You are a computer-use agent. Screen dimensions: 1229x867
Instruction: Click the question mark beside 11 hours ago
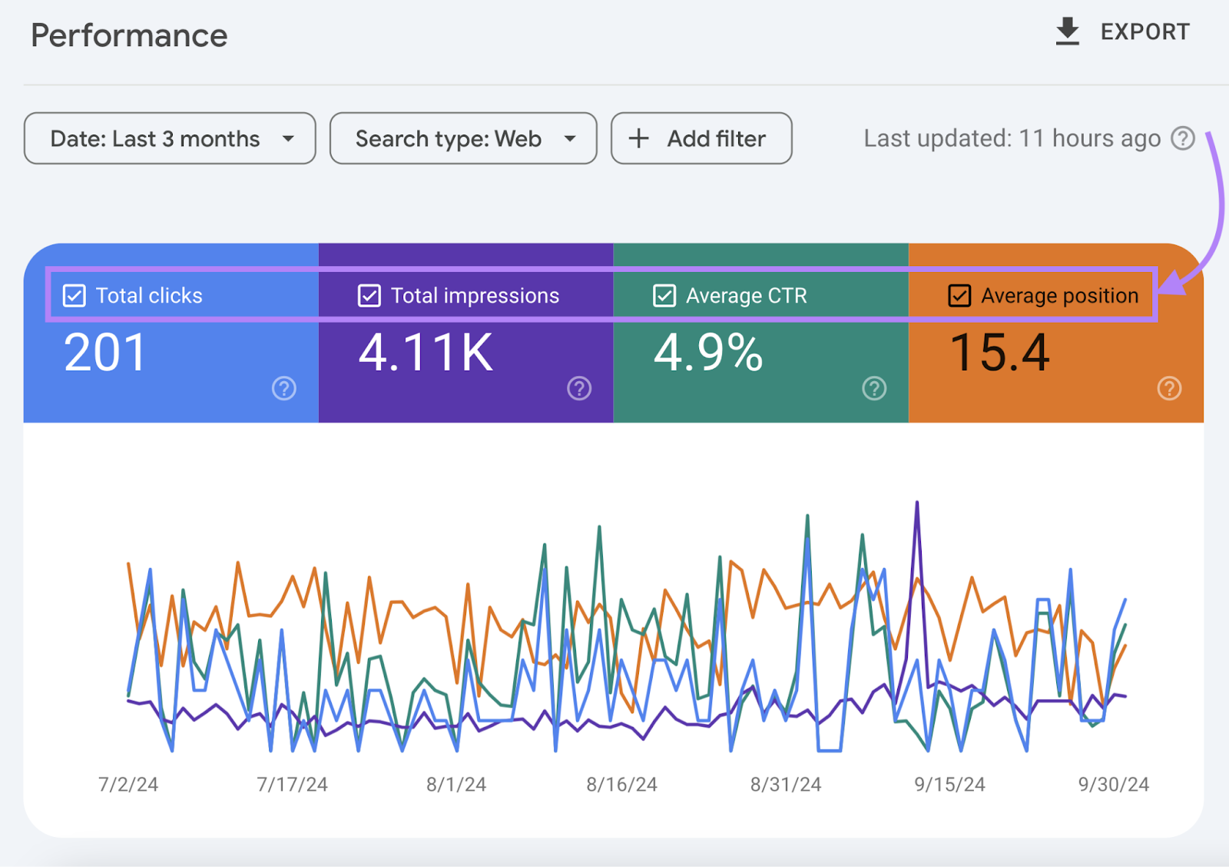coord(1184,138)
